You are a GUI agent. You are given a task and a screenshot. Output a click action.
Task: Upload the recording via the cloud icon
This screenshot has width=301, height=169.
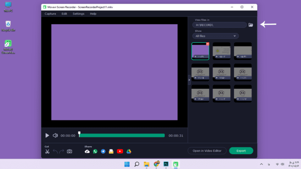point(87,151)
